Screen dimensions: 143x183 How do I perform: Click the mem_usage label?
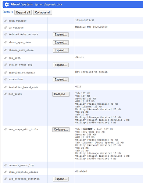15,94
